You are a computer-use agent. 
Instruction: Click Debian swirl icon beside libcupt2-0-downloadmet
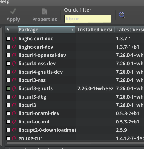pyautogui.click(x=14, y=130)
